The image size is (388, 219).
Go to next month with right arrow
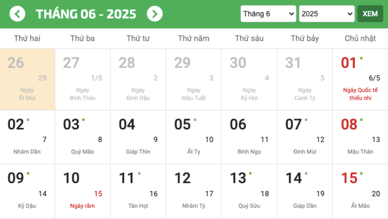pyautogui.click(x=154, y=14)
